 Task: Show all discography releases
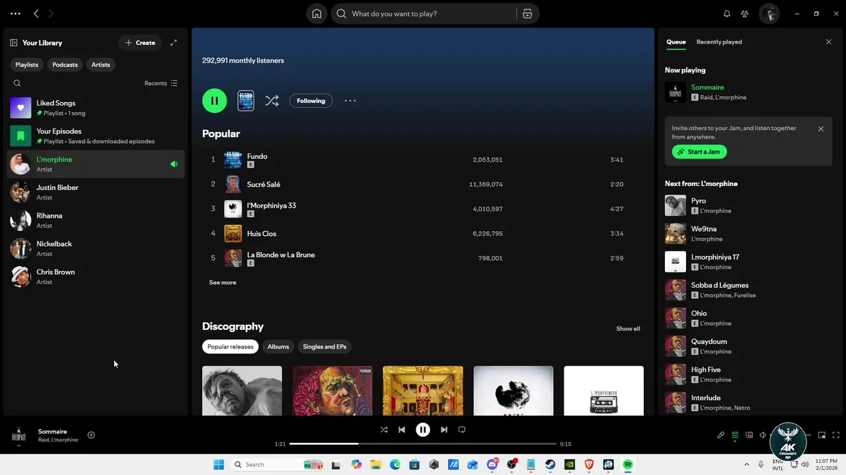[628, 329]
